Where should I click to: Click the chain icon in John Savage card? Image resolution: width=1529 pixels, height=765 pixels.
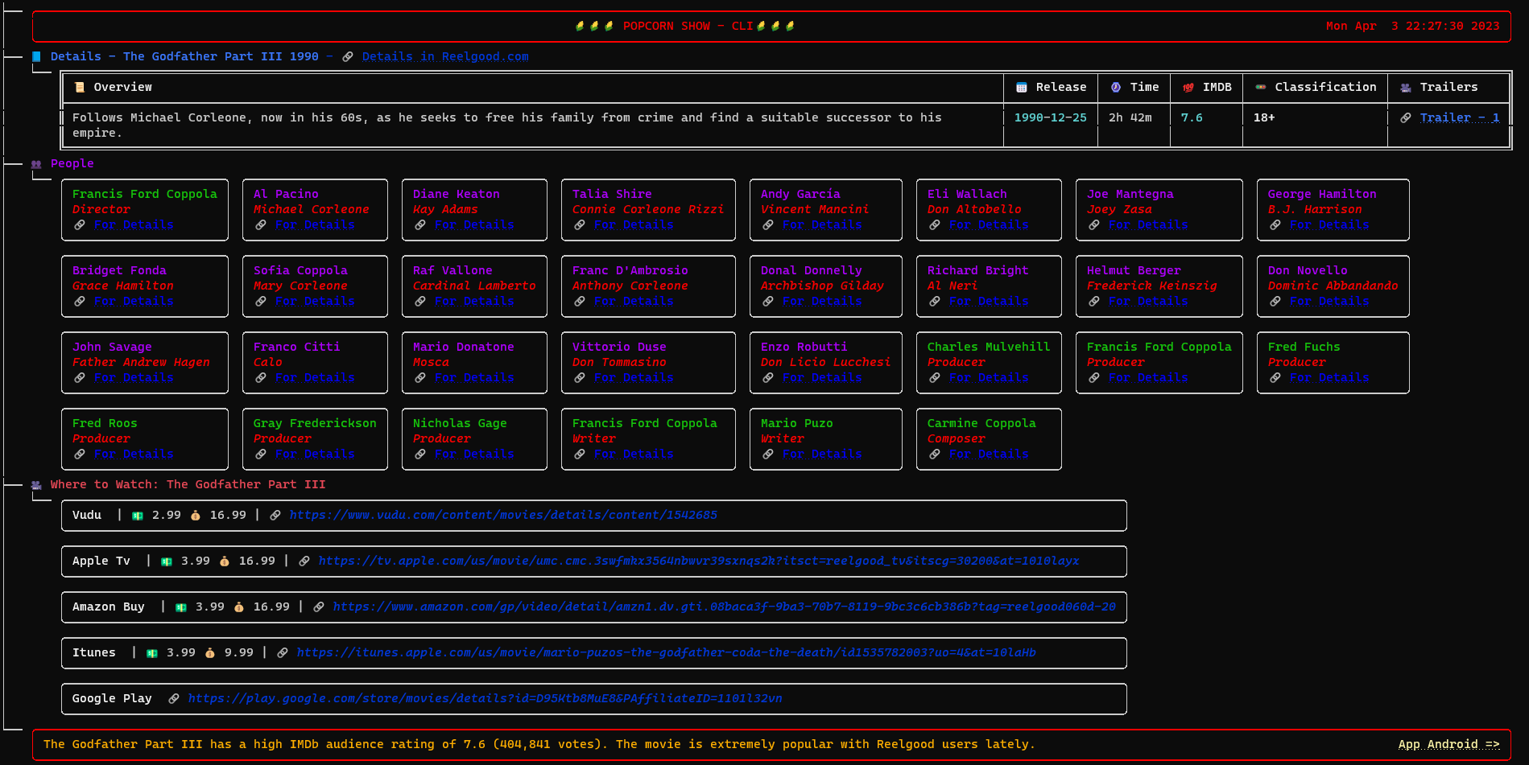tap(80, 378)
